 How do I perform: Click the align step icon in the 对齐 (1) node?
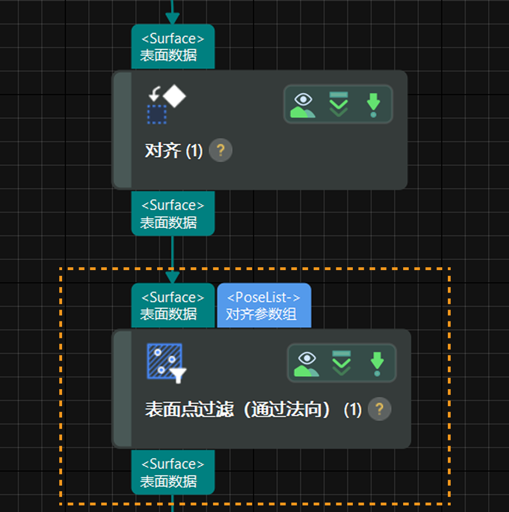[167, 104]
